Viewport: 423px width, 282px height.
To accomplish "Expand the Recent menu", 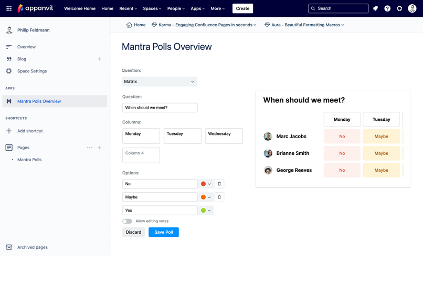I will click(128, 8).
